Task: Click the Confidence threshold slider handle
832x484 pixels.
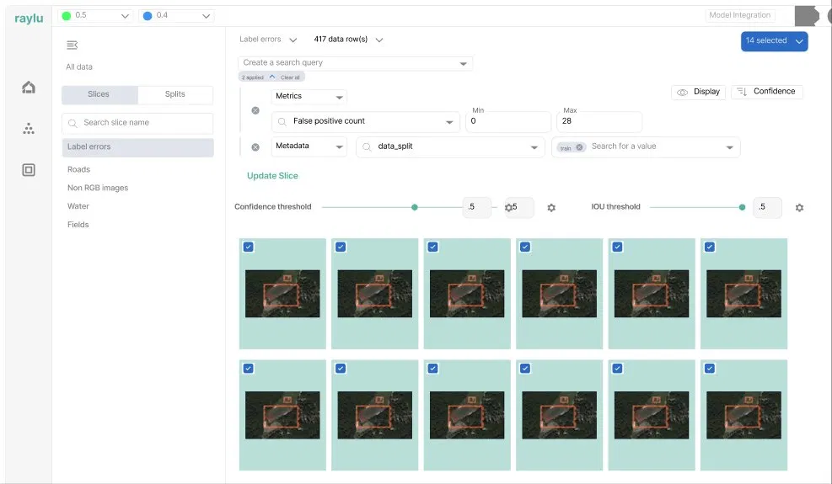Action: 415,207
